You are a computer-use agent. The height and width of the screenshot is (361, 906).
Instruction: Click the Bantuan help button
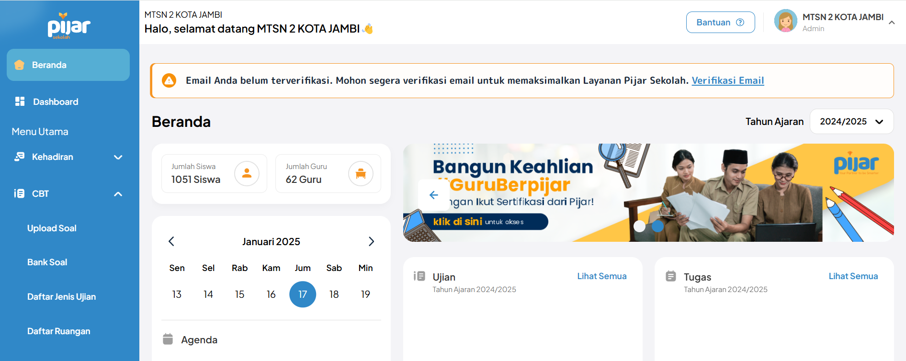720,23
